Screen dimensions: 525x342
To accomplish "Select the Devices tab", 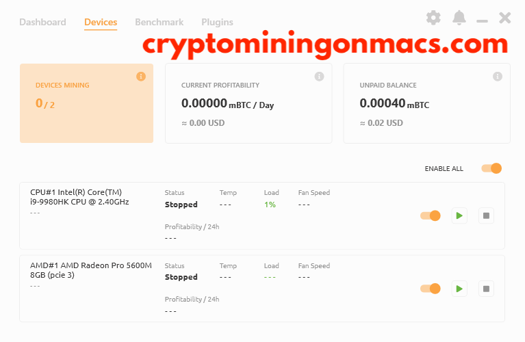I will 101,23.
